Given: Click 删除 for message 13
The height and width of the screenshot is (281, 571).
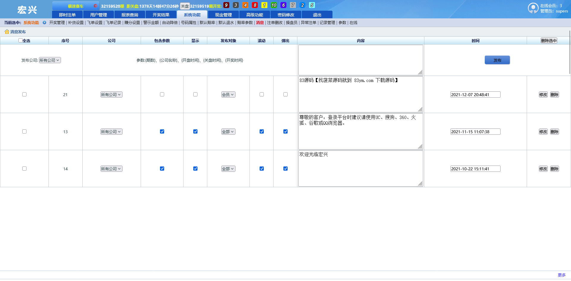Looking at the screenshot, I should click(x=554, y=132).
